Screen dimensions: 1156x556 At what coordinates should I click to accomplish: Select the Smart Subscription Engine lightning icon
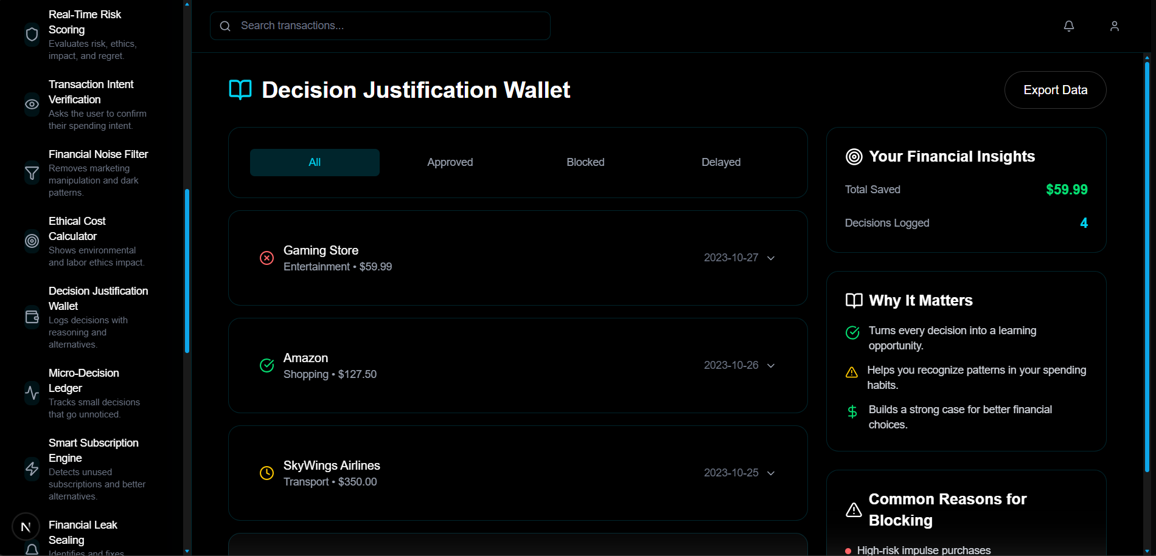[32, 468]
